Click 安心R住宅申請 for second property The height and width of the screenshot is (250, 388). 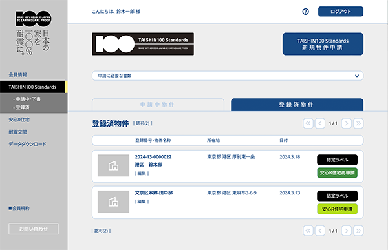coord(338,209)
